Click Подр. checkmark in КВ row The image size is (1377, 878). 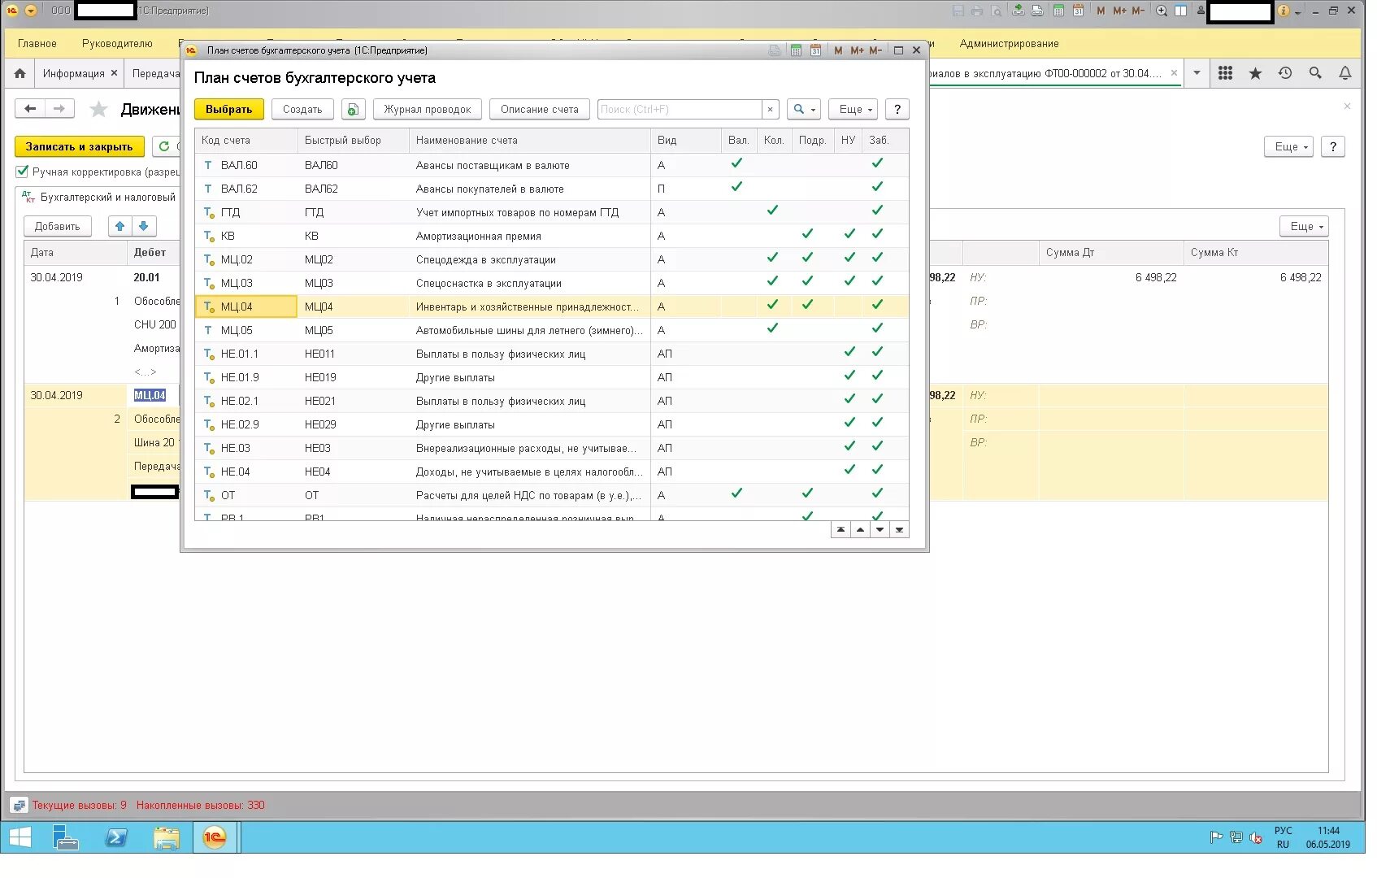coord(807,234)
